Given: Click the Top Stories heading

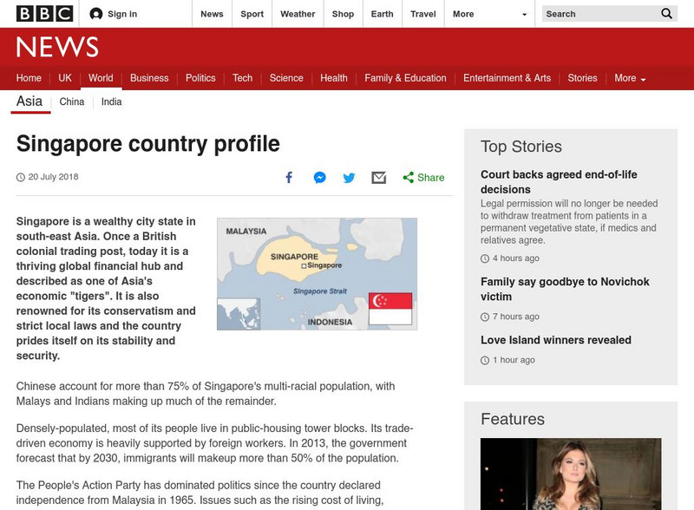Looking at the screenshot, I should tap(521, 147).
